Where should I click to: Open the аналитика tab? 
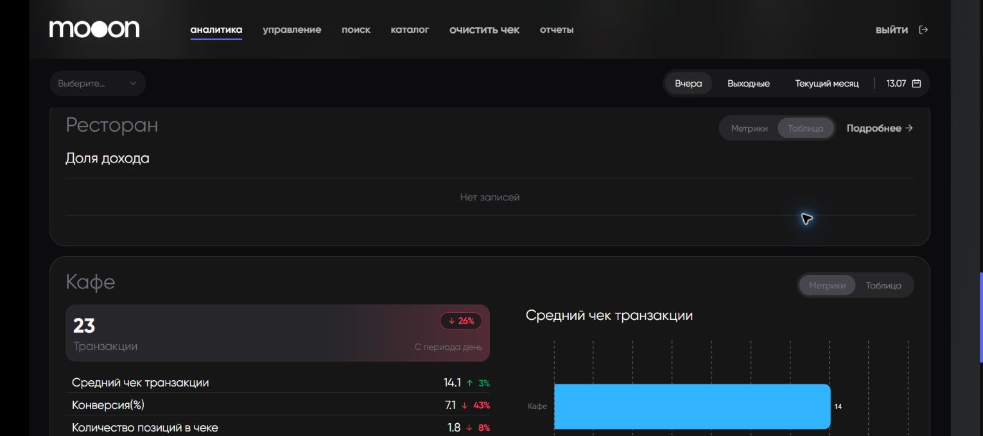[x=216, y=30]
